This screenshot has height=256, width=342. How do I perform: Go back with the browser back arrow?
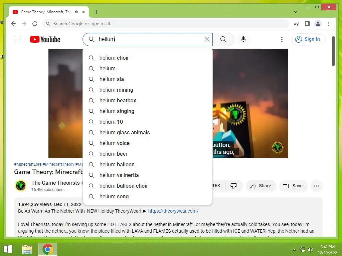pos(13,24)
